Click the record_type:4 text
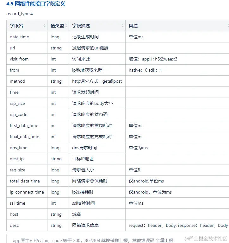Viewport: 229px width, 243px height. 20,14
